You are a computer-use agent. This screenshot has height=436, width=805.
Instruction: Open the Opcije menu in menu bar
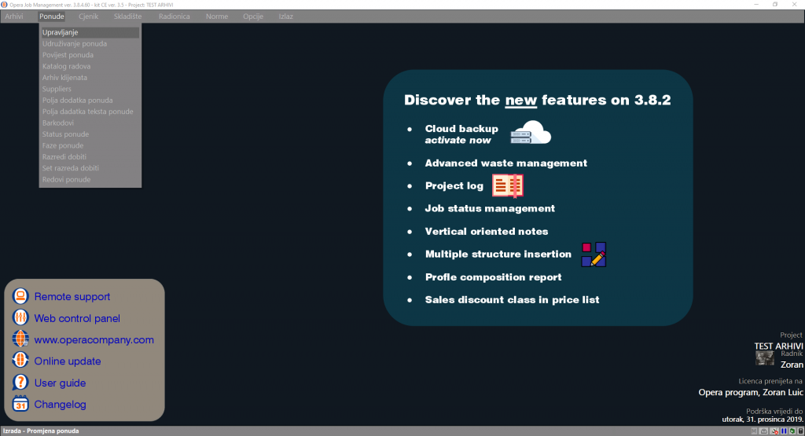[x=253, y=16]
